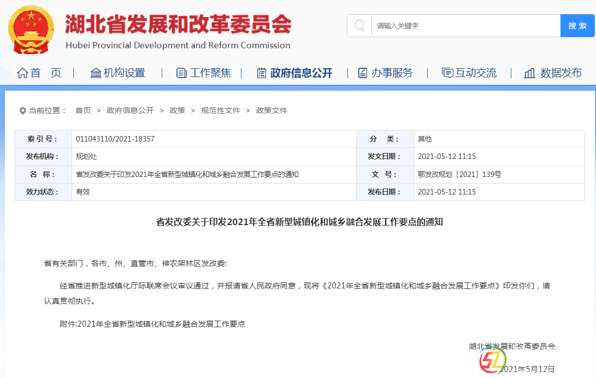Image resolution: width=596 pixels, height=378 pixels.
Task: Click the keyword search input field
Action: coord(465,26)
